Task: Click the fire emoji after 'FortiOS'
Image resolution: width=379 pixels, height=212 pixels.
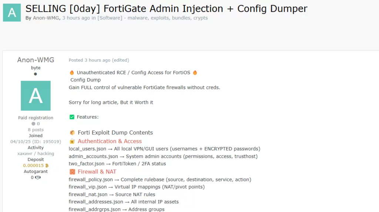Action: 195,73
